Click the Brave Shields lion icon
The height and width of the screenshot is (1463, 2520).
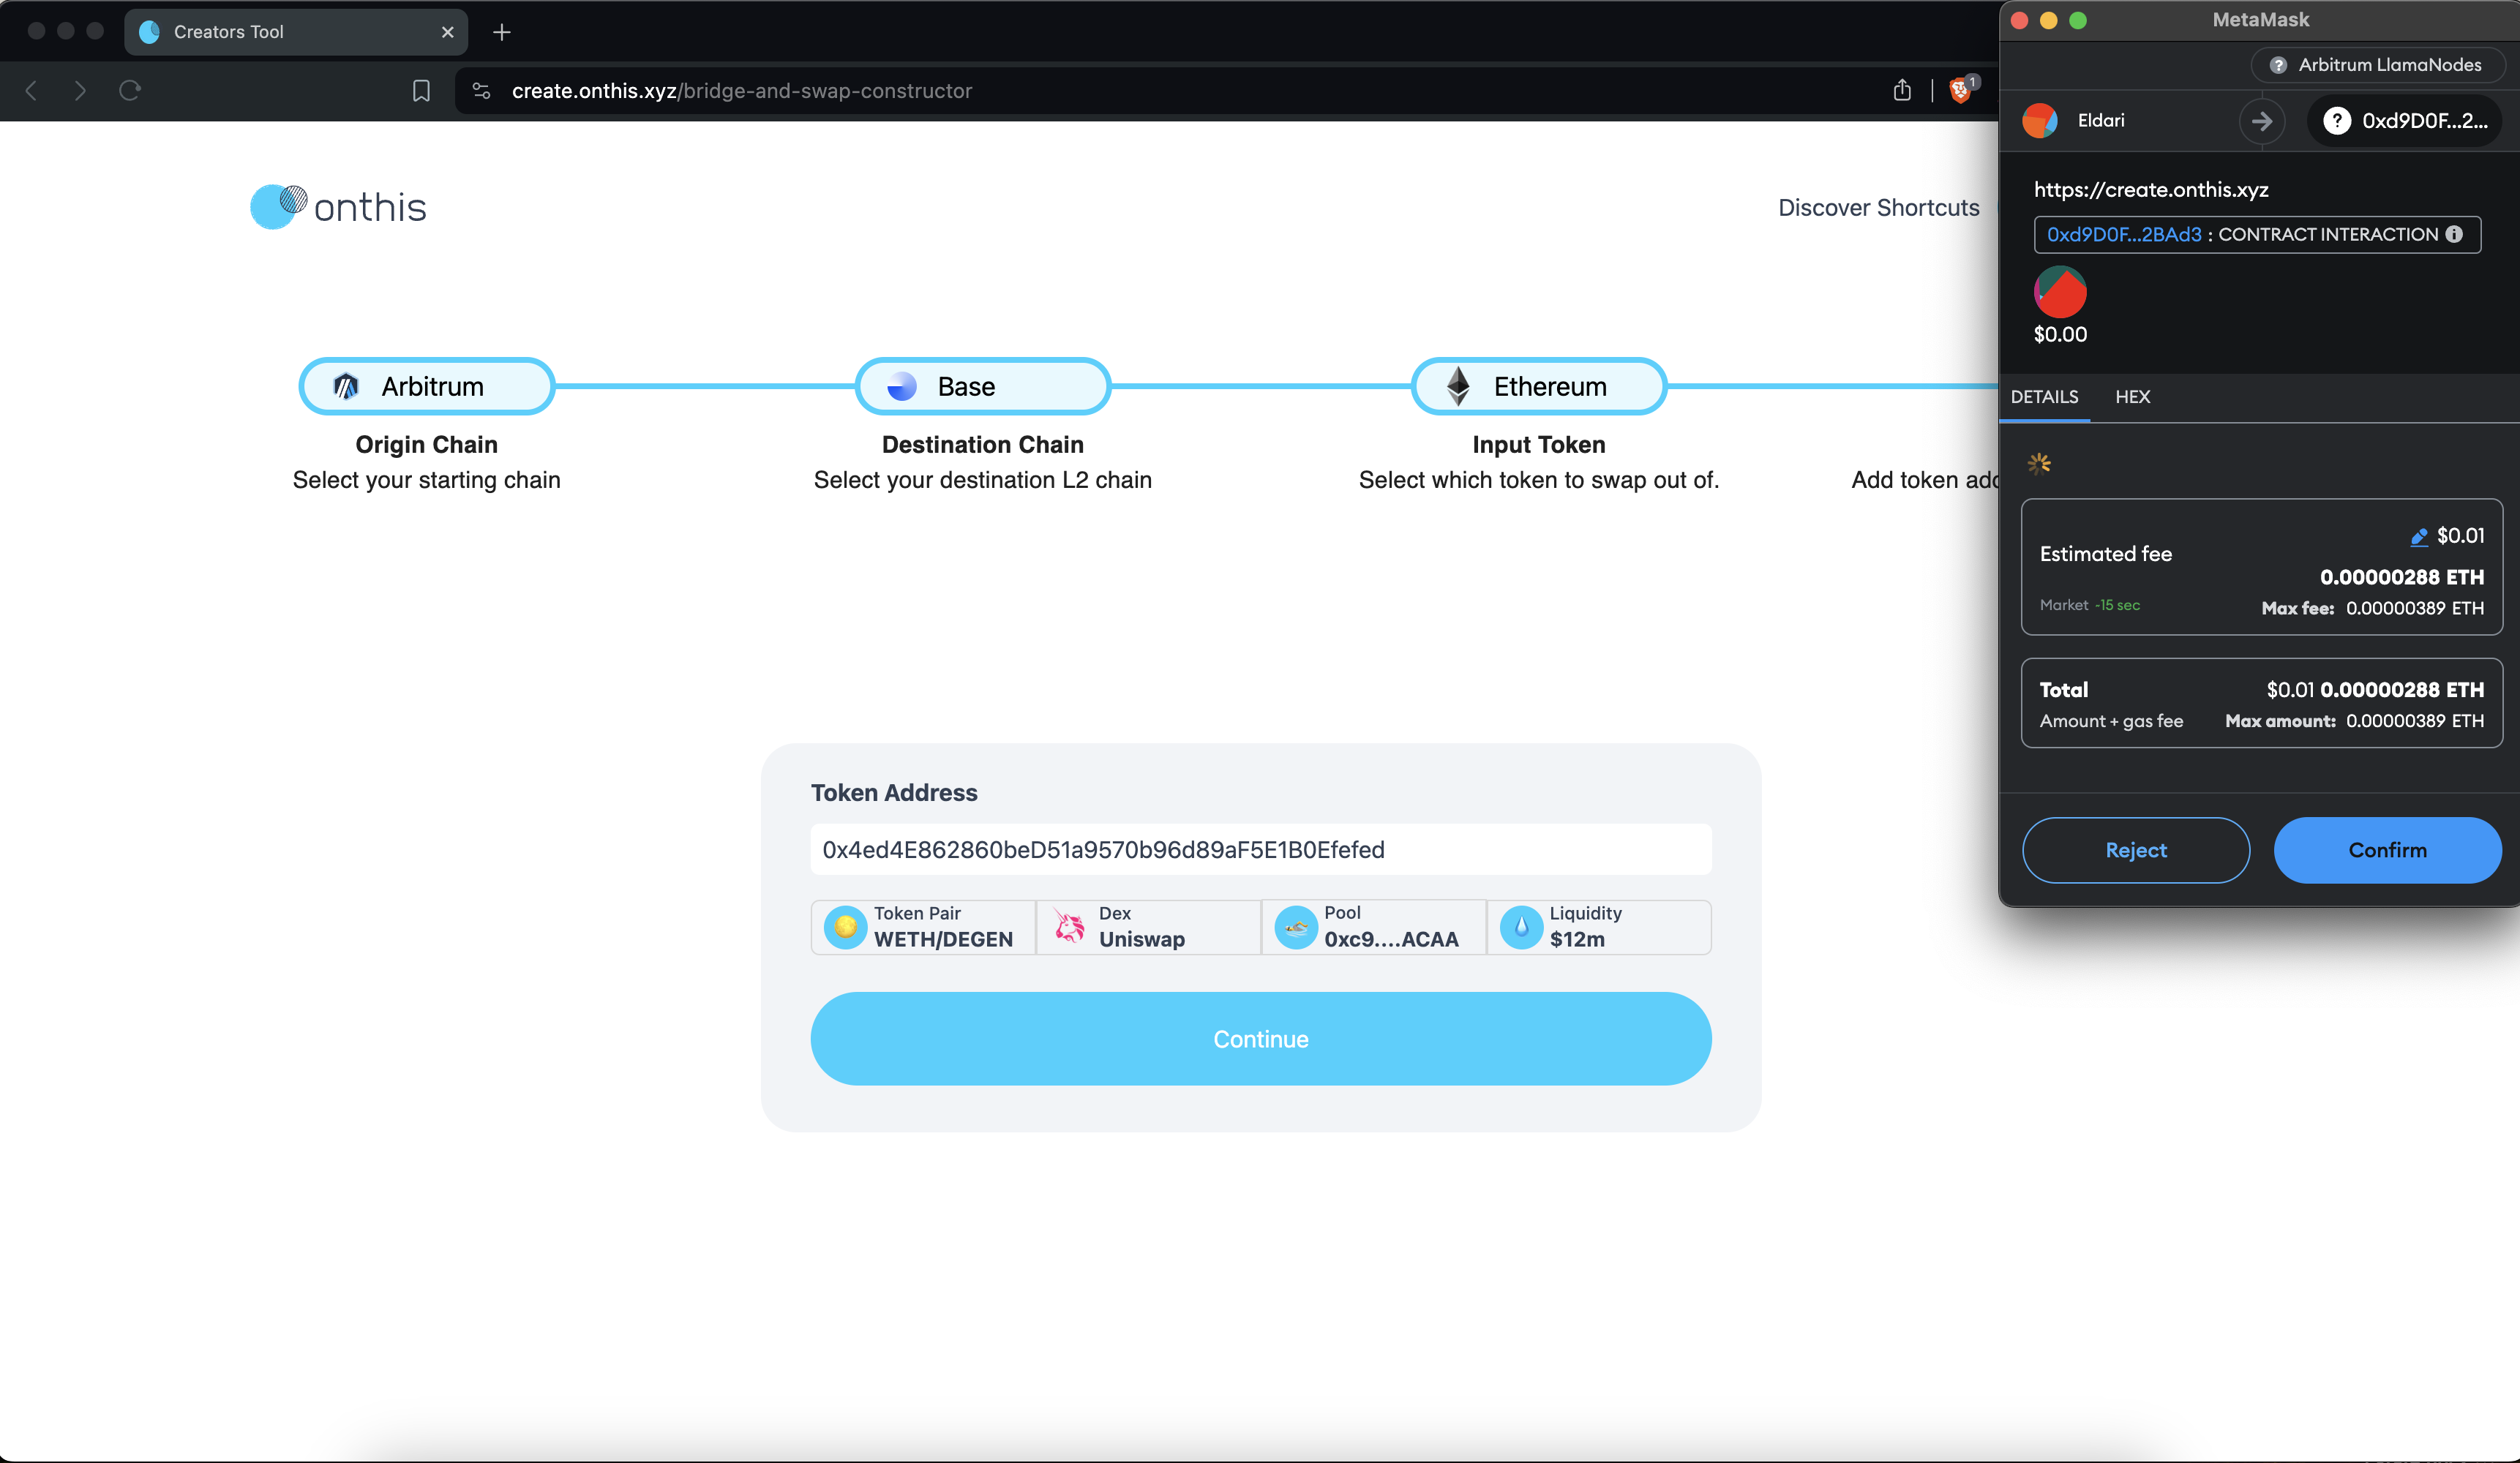coord(1960,91)
